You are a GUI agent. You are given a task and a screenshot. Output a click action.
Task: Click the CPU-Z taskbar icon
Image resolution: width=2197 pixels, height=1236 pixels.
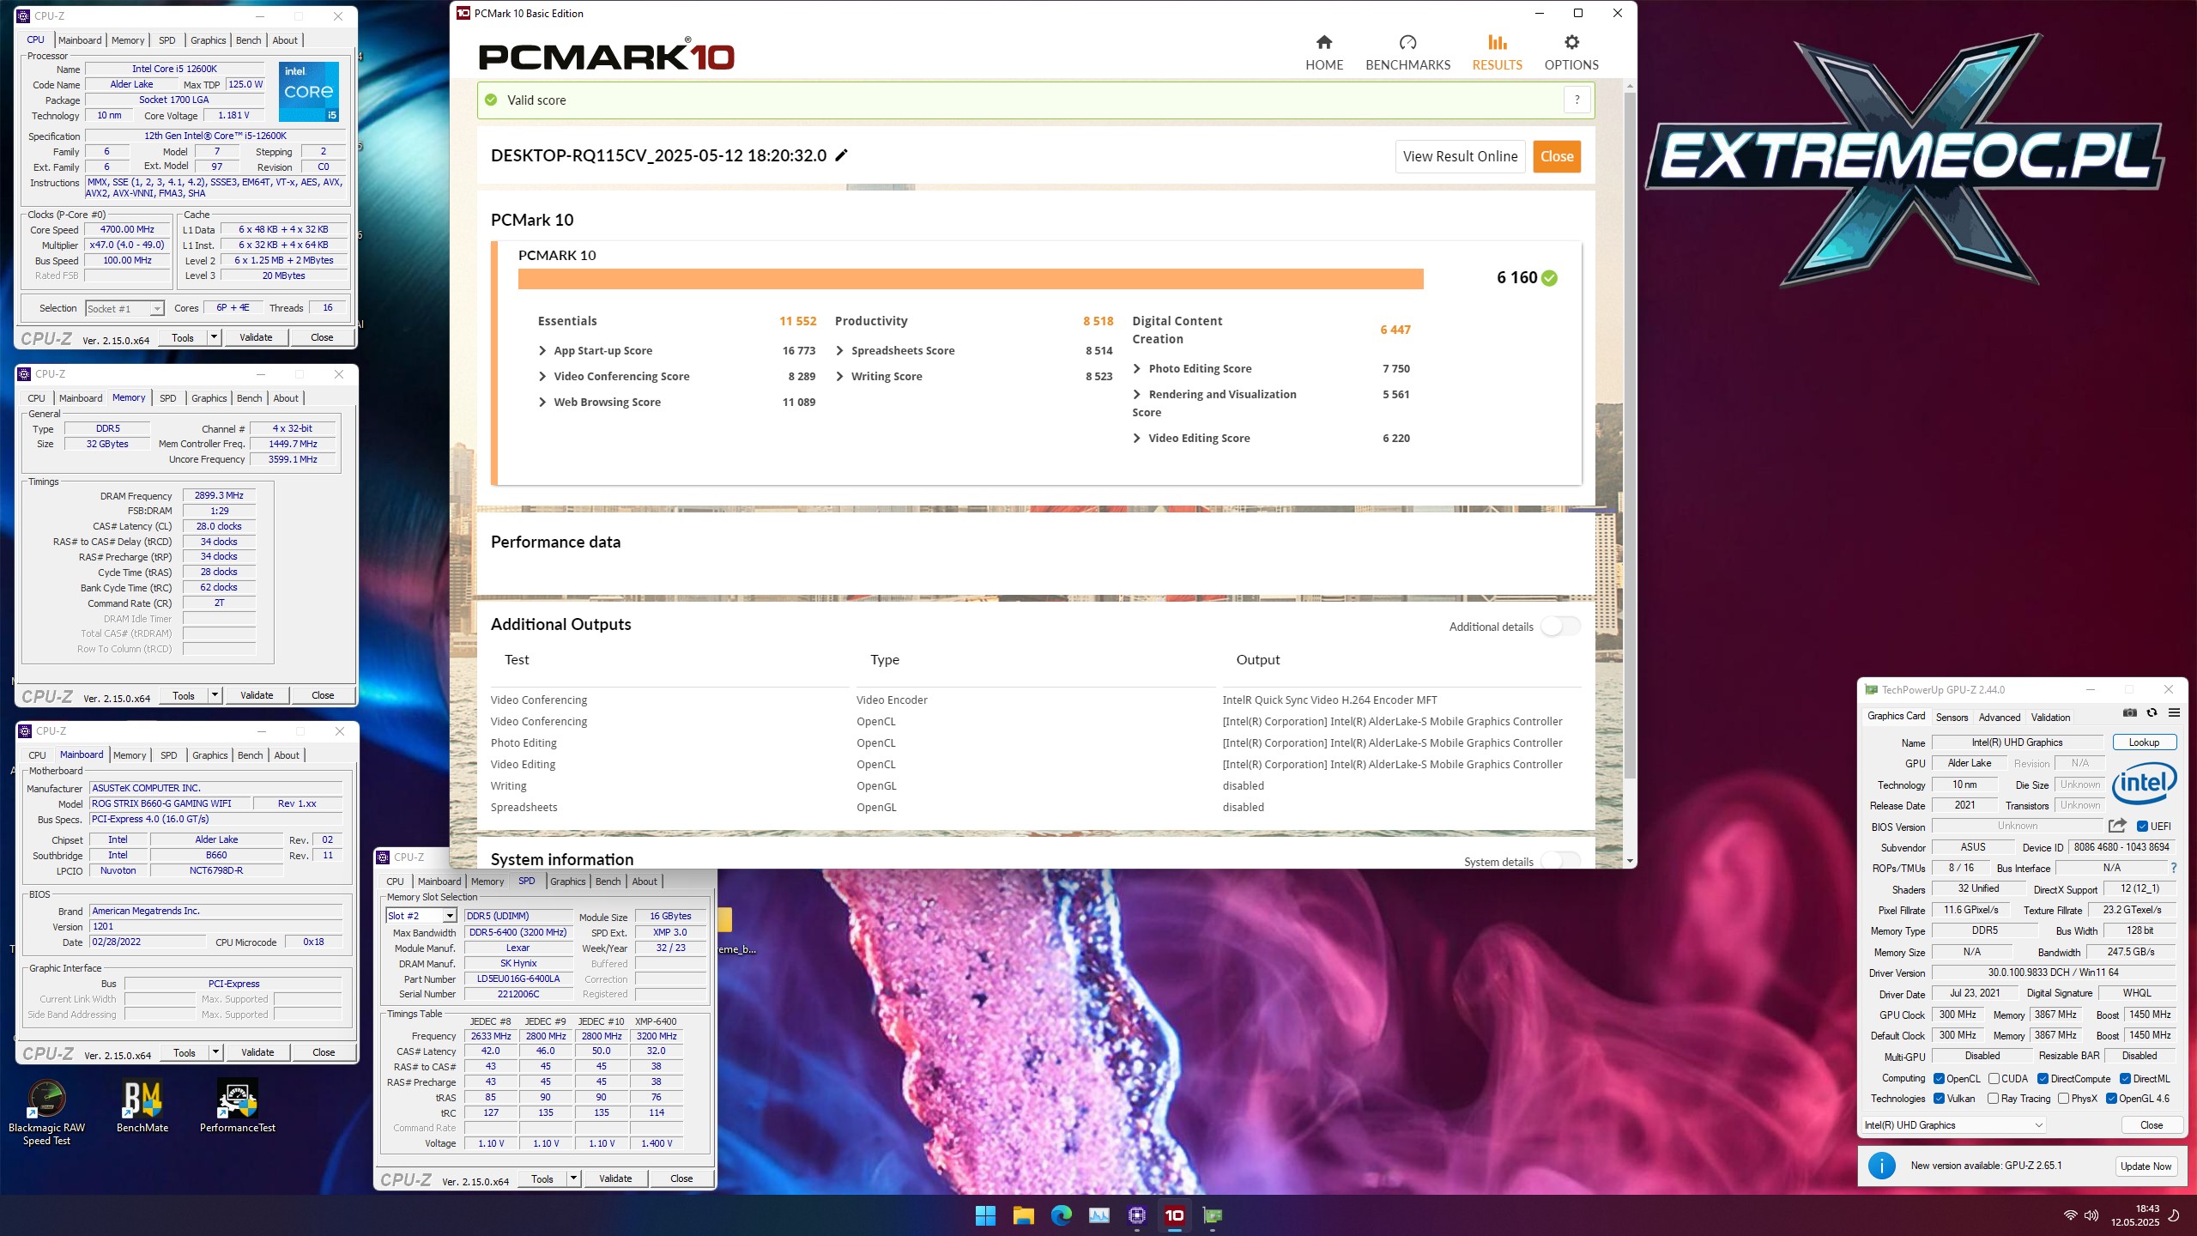click(x=1137, y=1215)
